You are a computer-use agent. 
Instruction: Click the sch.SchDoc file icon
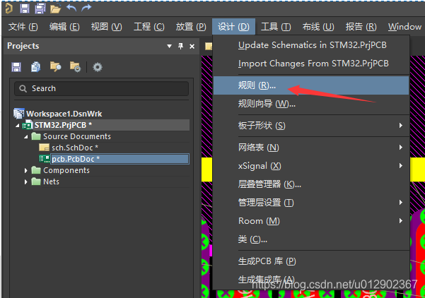[44, 148]
